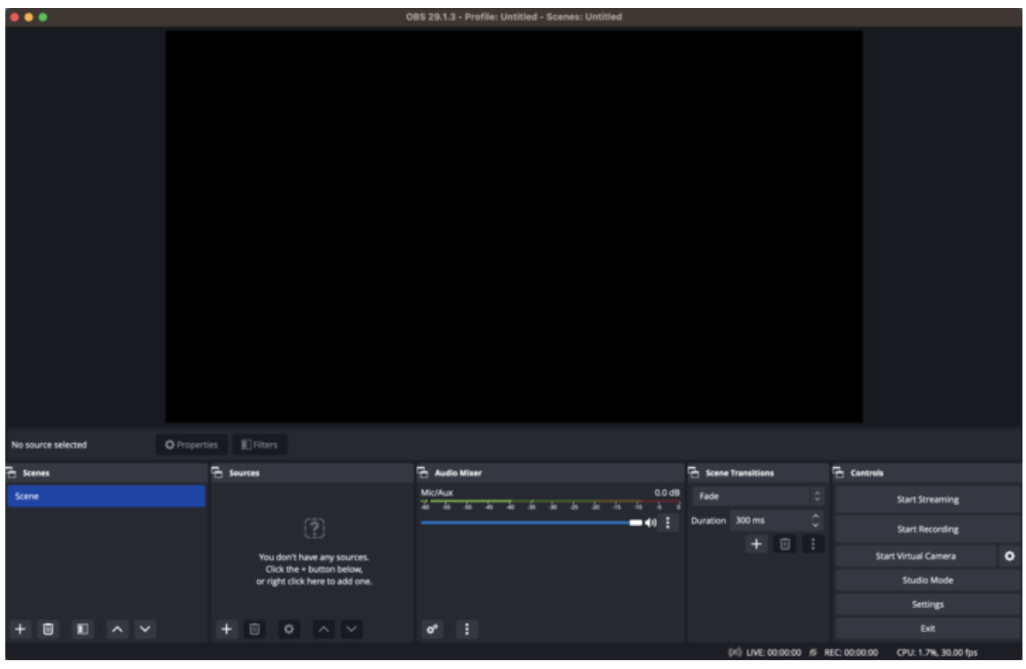Pop out the Sources dock icon
Screen dimensions: 1026x669
[217, 472]
